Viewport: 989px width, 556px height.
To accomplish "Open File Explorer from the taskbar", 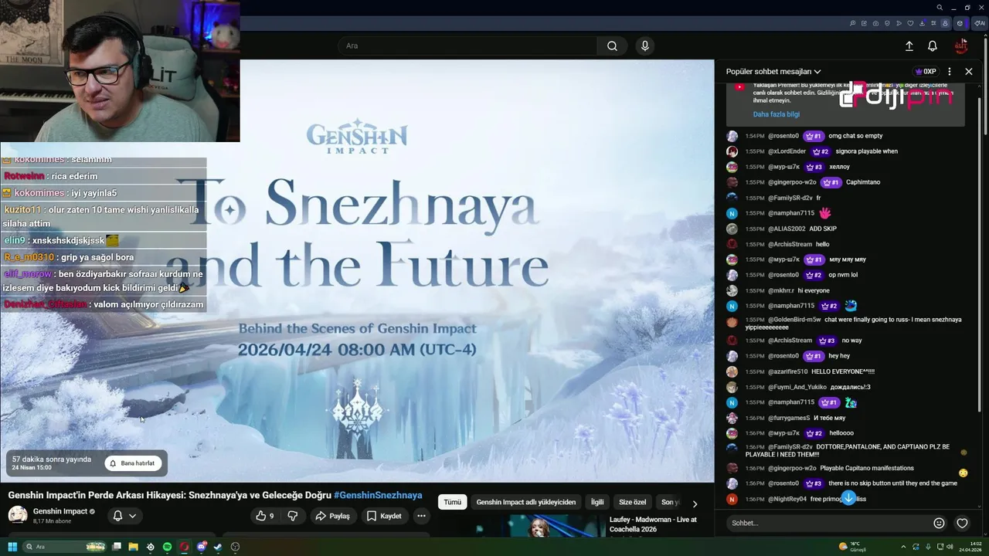I will [133, 547].
